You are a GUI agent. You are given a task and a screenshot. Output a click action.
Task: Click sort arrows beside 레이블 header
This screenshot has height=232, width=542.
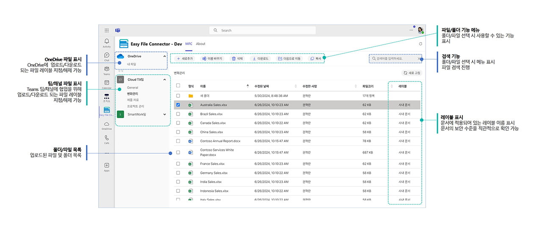click(391, 86)
